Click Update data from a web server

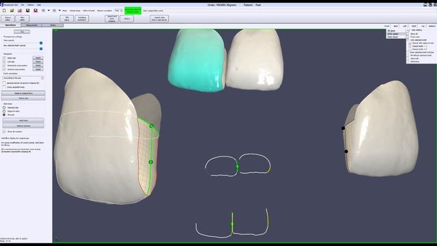pos(159,18)
